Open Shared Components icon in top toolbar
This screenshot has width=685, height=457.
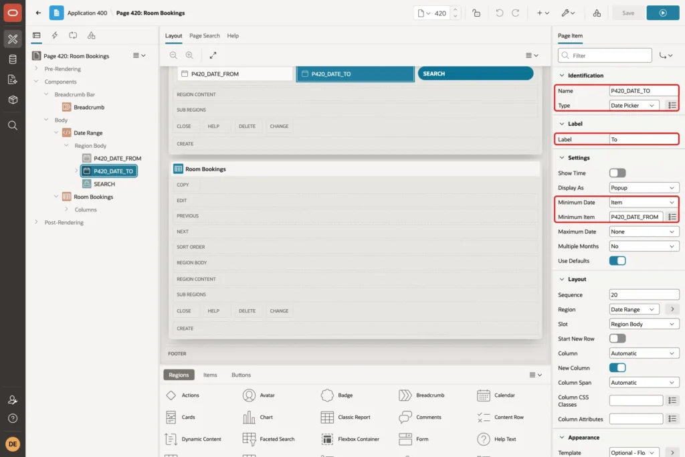point(597,13)
